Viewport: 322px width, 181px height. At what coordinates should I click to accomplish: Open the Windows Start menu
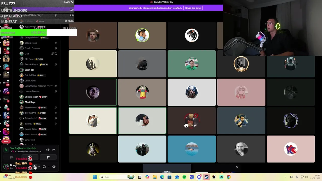[95, 177]
